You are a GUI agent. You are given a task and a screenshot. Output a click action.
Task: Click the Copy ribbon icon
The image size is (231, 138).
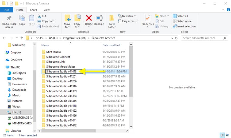pos(22,18)
